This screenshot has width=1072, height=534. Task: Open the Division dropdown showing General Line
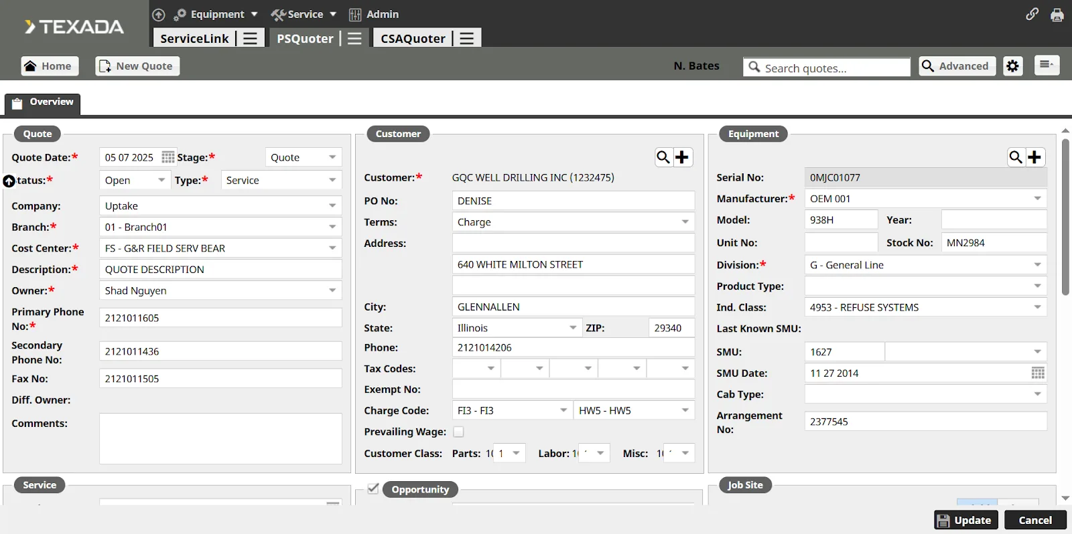coord(925,265)
